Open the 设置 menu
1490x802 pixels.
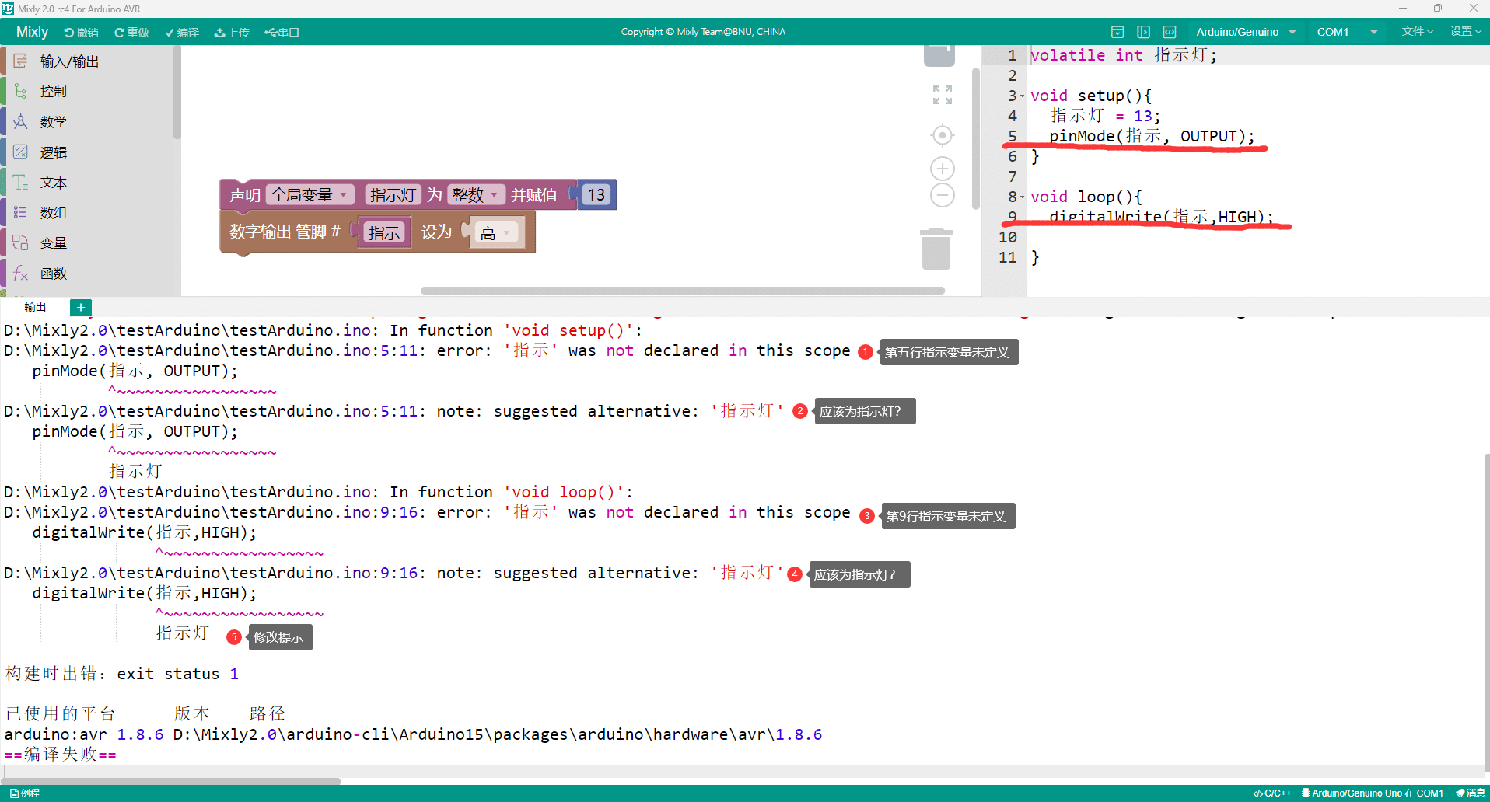tap(1466, 32)
